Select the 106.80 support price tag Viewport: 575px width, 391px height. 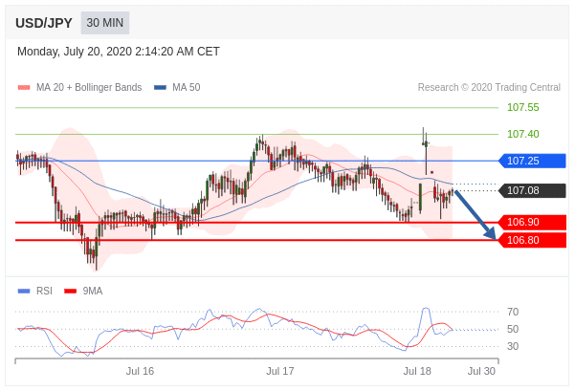(532, 240)
